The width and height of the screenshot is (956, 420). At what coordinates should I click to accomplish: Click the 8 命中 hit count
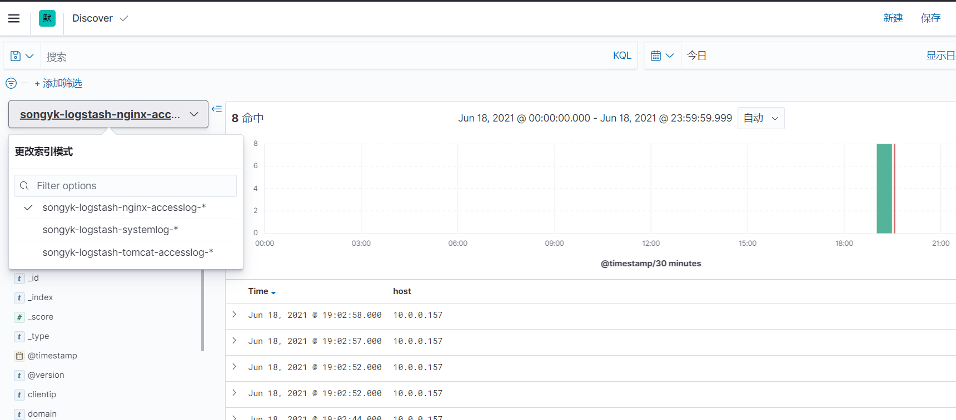248,118
